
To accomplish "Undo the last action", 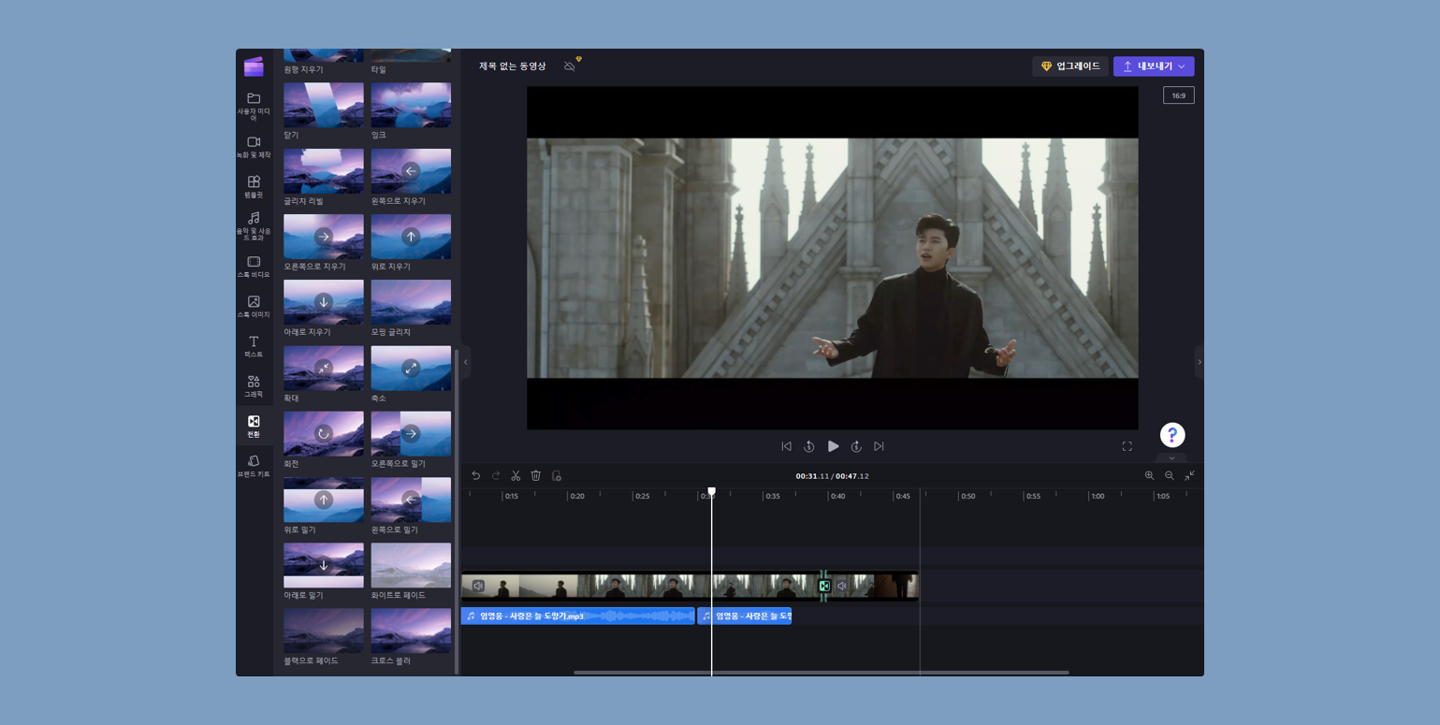I will [x=475, y=475].
